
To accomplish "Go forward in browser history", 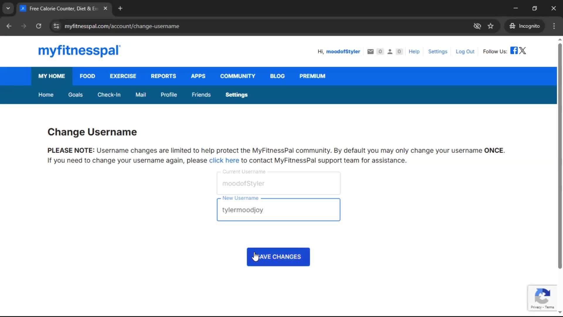I will [24, 26].
